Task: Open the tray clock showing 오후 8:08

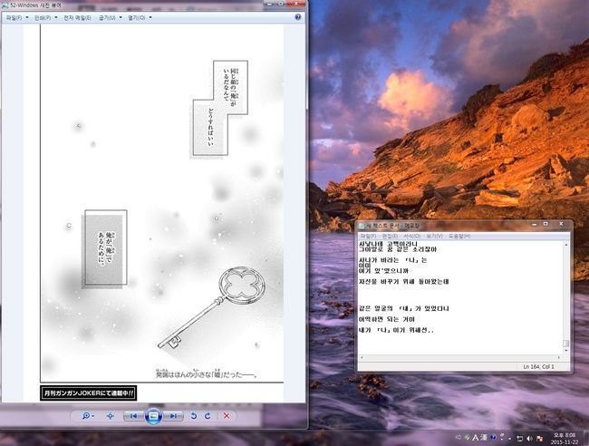Action: 565,439
